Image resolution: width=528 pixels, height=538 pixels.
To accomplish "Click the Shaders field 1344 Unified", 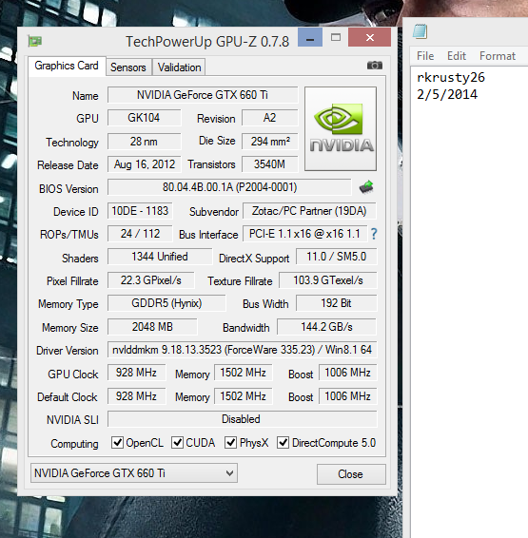I will click(x=160, y=257).
